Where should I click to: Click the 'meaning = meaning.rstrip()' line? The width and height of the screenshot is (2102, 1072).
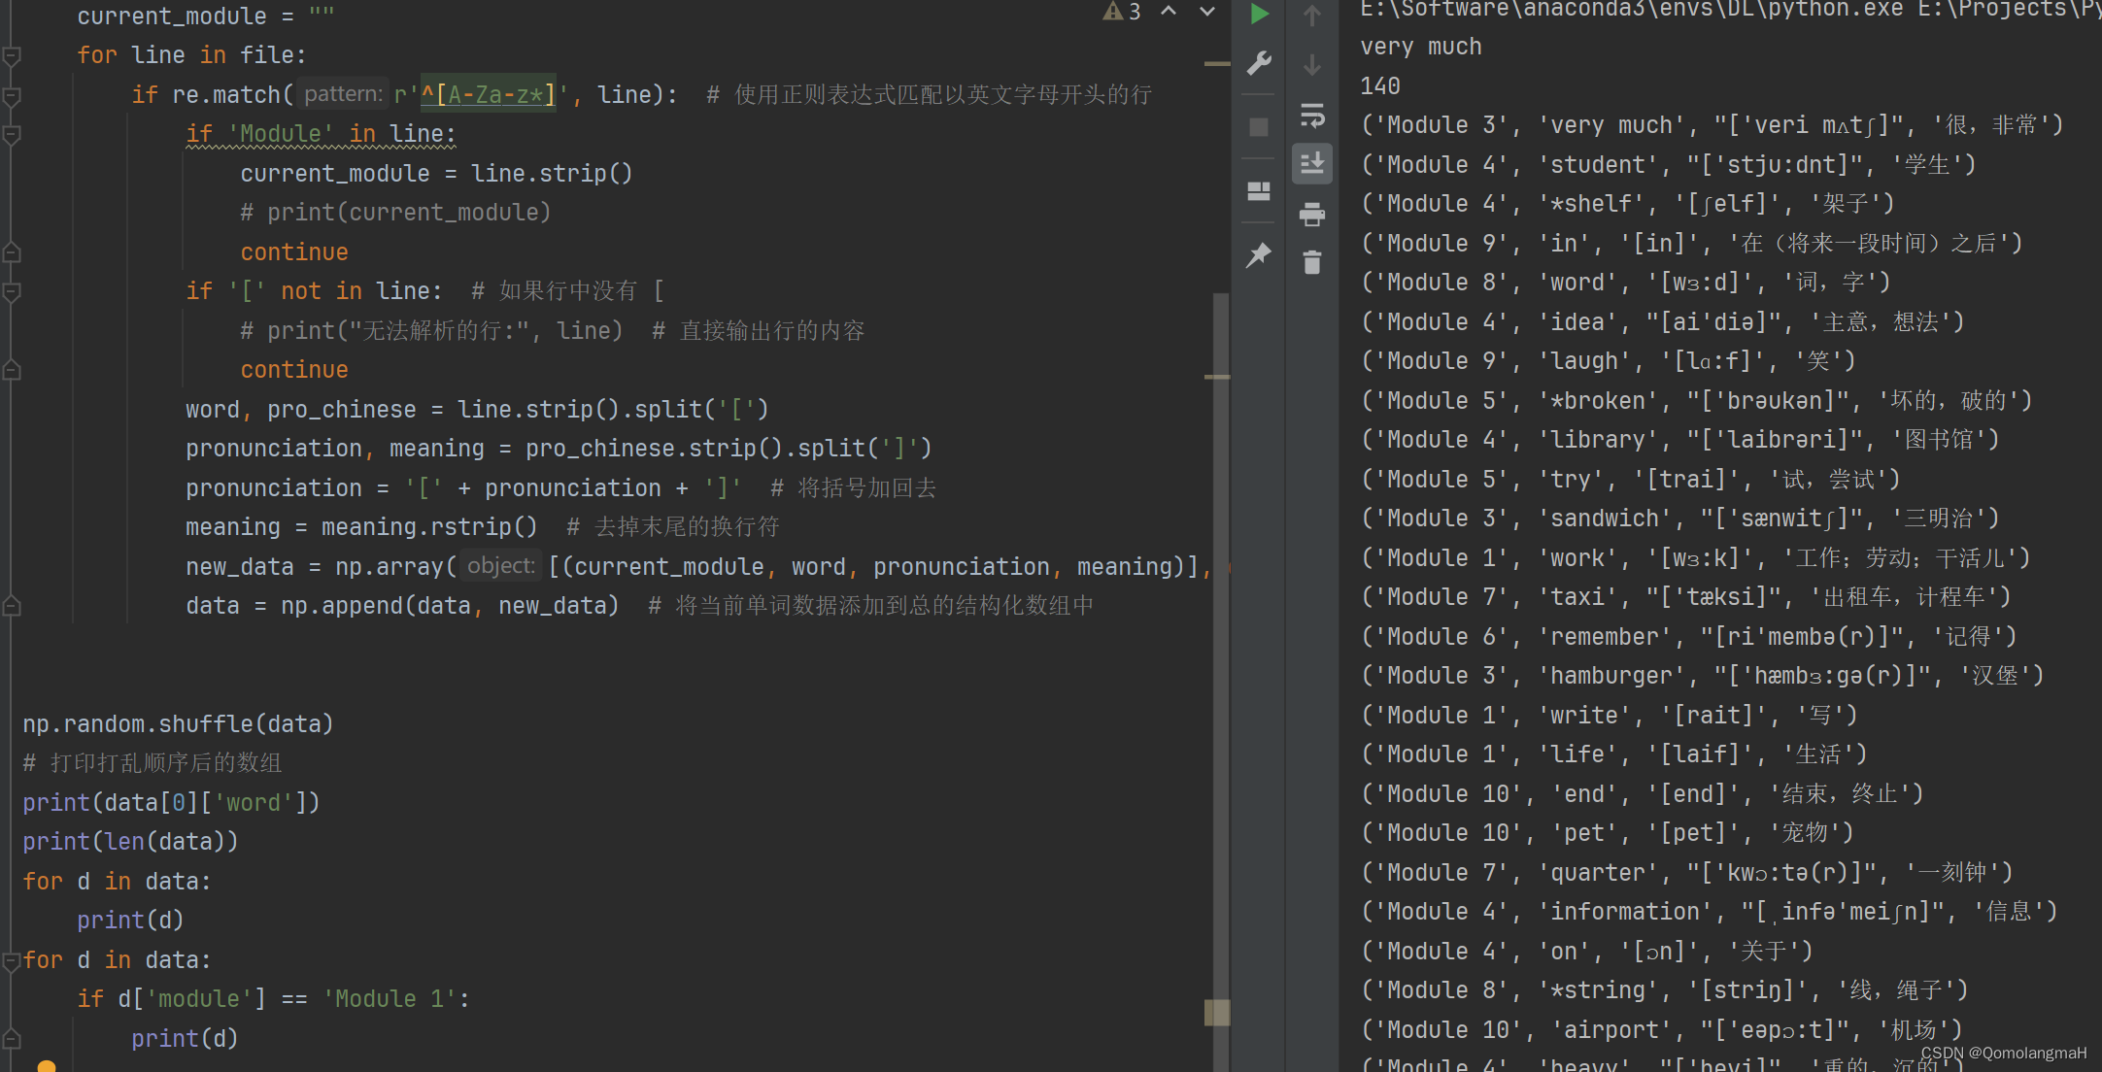361,527
